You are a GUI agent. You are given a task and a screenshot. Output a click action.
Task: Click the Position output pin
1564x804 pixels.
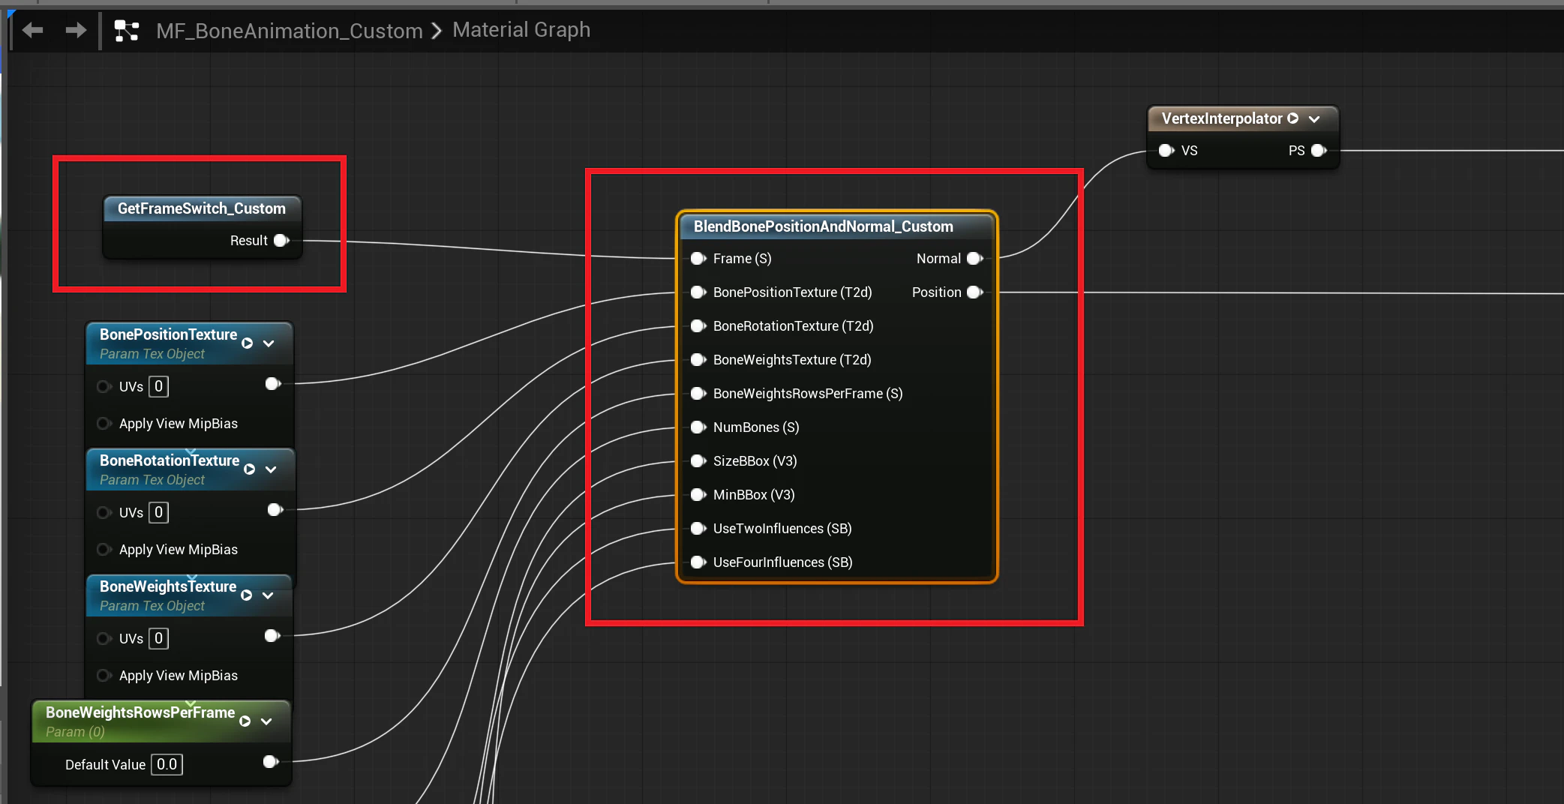click(x=975, y=292)
